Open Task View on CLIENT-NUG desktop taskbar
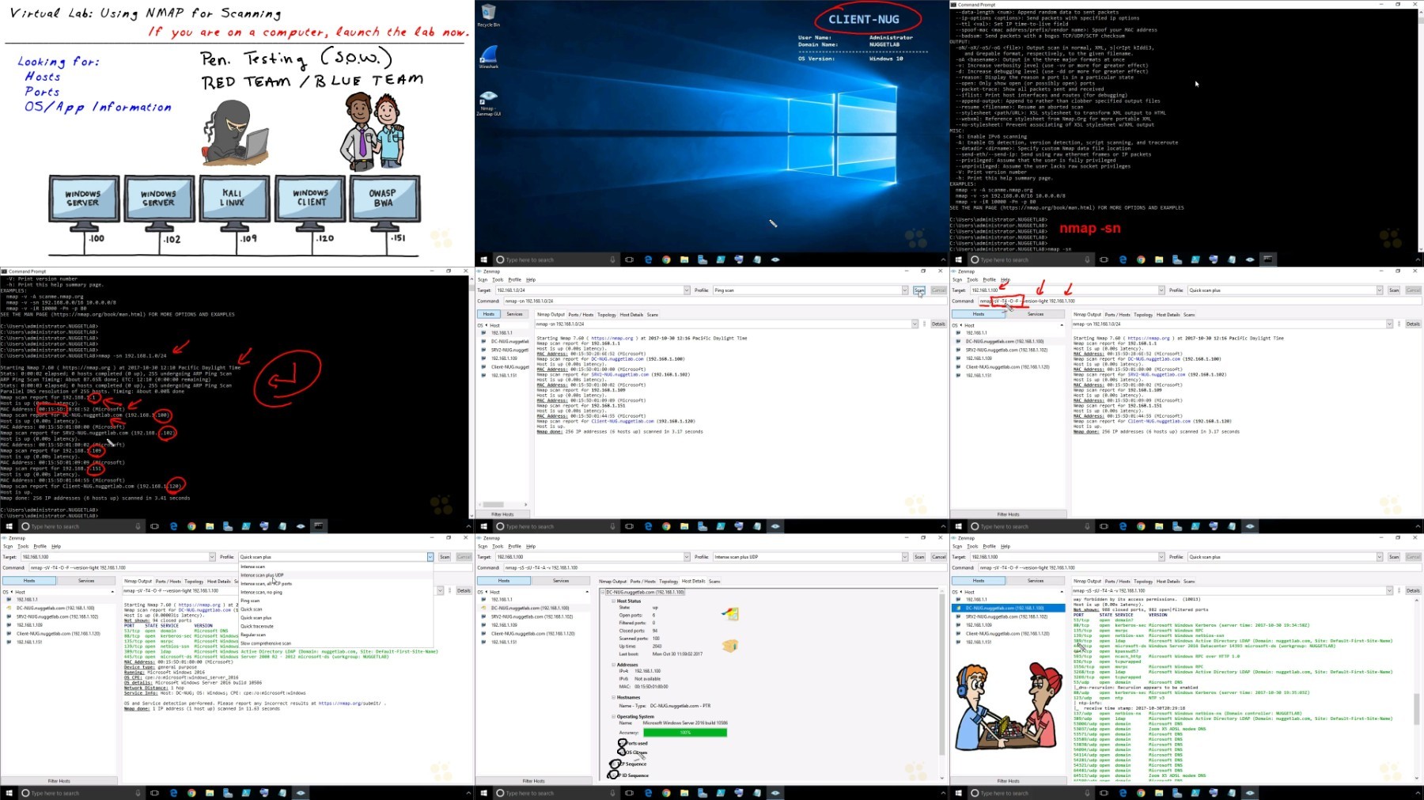The width and height of the screenshot is (1424, 800). 629,260
